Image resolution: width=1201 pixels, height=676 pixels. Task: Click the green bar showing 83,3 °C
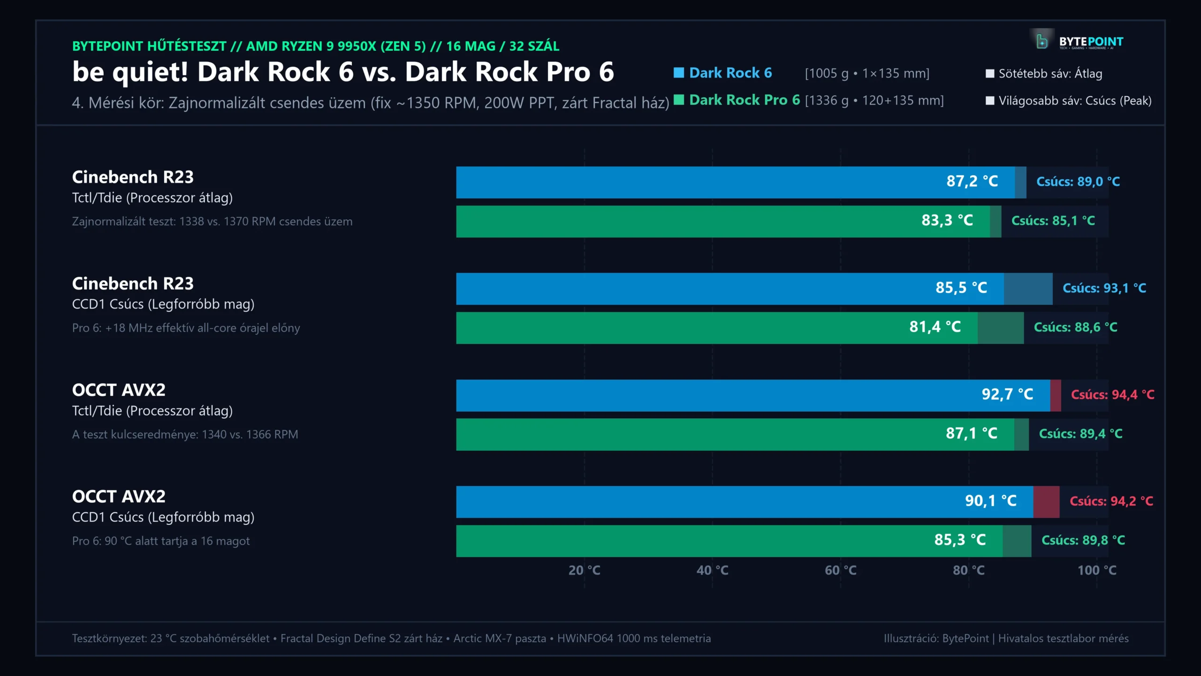pos(723,222)
